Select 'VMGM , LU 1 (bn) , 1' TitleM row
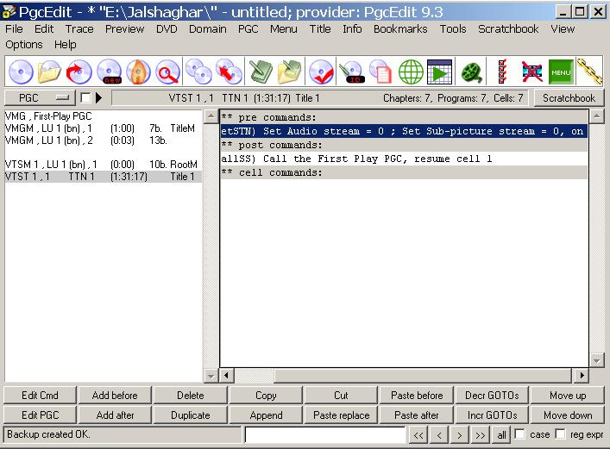The image size is (610, 449). [103, 128]
